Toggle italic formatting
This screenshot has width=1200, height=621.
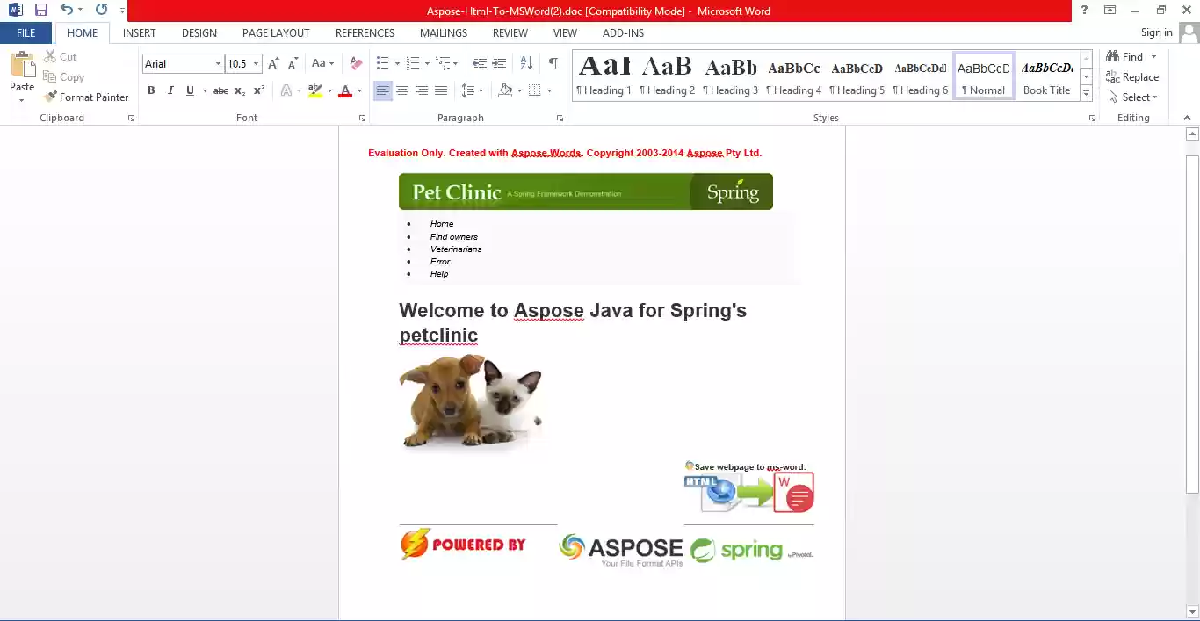tap(170, 90)
